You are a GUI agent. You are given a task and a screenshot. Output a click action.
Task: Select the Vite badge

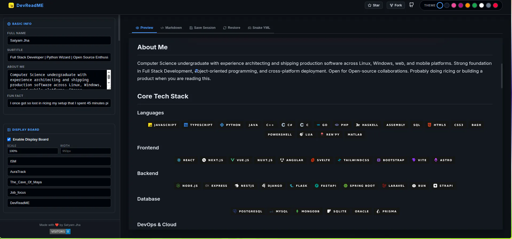tap(419, 160)
